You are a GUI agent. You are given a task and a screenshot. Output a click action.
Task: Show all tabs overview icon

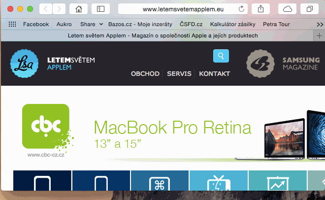pyautogui.click(x=309, y=9)
